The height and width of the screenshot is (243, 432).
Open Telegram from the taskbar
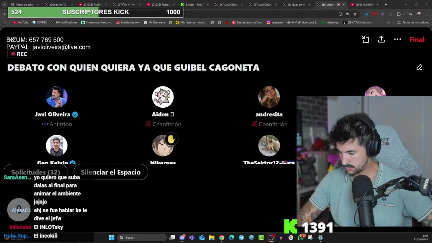[x=241, y=238]
